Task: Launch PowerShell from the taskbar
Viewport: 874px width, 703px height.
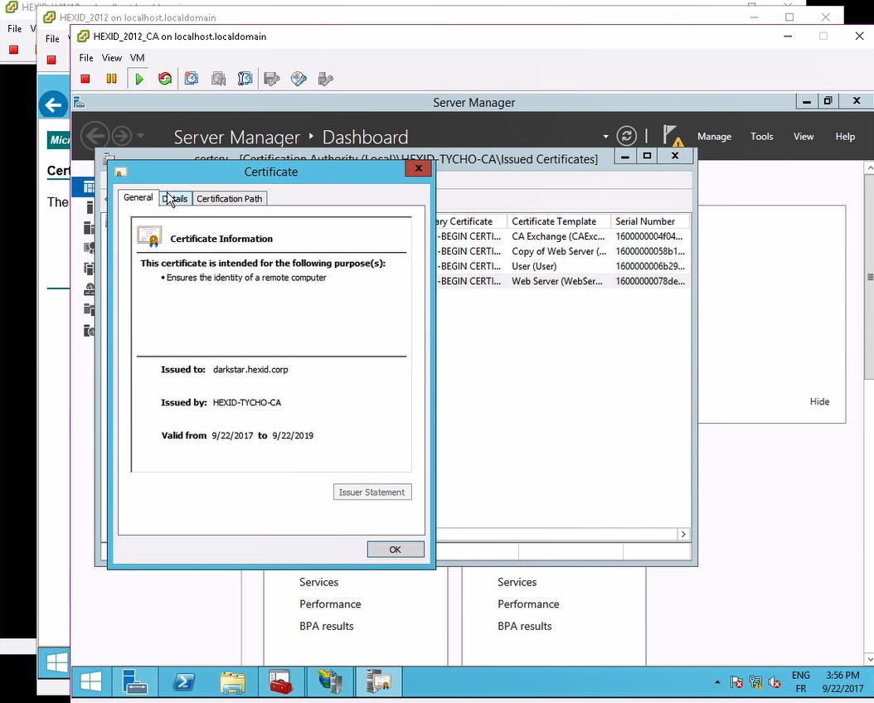Action: coord(183,681)
